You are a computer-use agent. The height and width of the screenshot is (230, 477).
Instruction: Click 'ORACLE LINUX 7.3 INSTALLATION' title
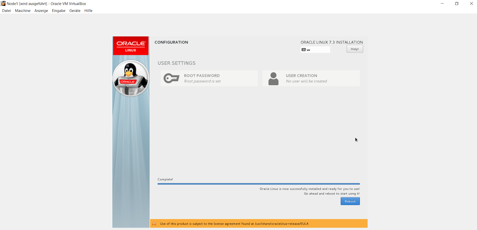click(x=332, y=42)
